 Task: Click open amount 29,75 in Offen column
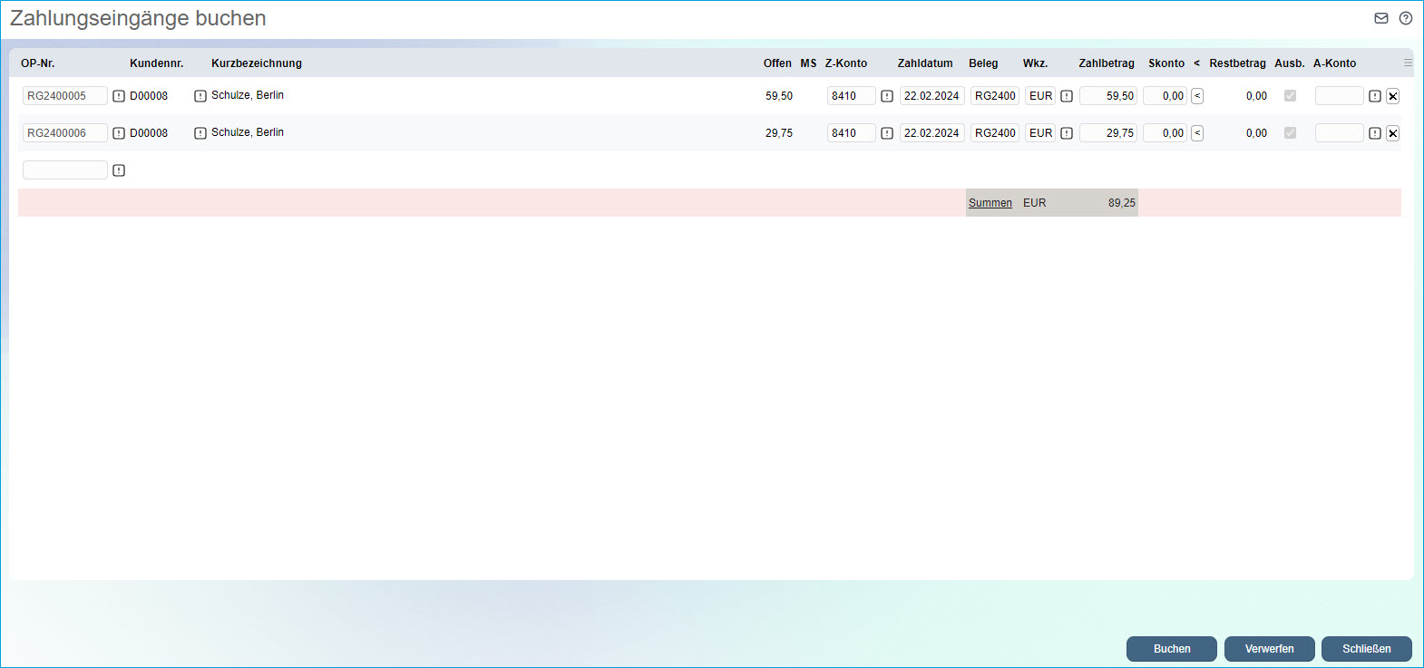(x=779, y=133)
